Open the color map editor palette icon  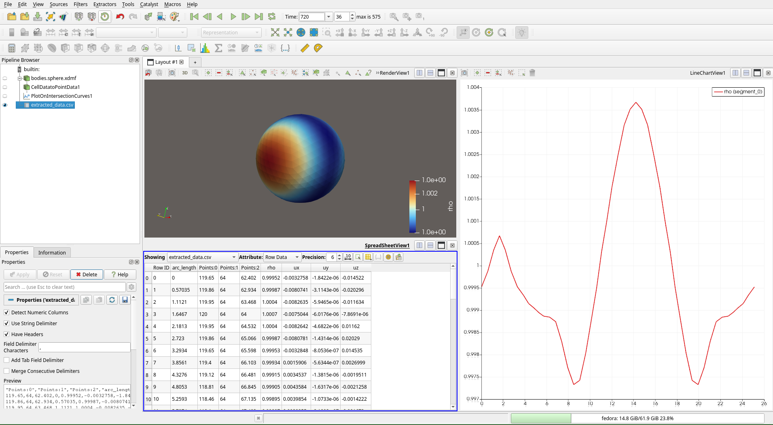174,17
